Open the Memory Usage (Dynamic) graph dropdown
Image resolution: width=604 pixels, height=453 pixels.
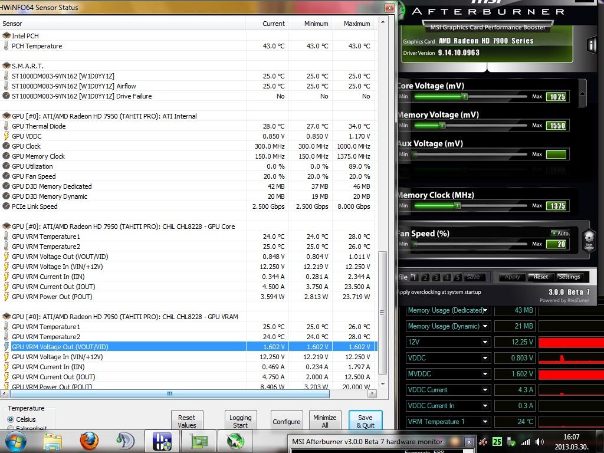pos(485,326)
